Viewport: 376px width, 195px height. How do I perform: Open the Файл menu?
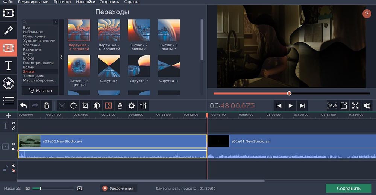coord(8,2)
